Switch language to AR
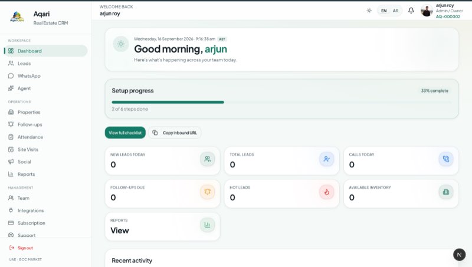The width and height of the screenshot is (472, 267). 395,11
